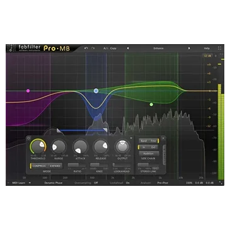Click the FabFilter logo icon
The width and height of the screenshot is (230, 230).
click(x=11, y=48)
